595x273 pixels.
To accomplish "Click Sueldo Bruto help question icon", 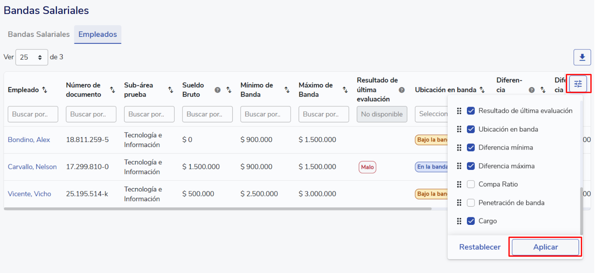I will [x=218, y=90].
